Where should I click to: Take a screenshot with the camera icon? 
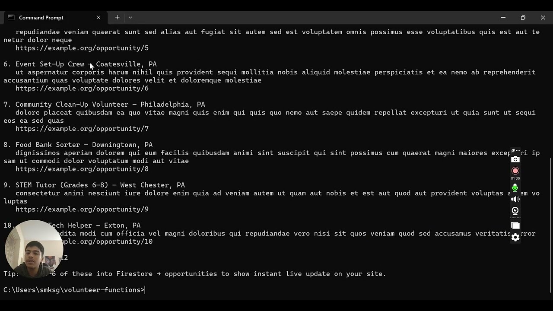tap(515, 159)
